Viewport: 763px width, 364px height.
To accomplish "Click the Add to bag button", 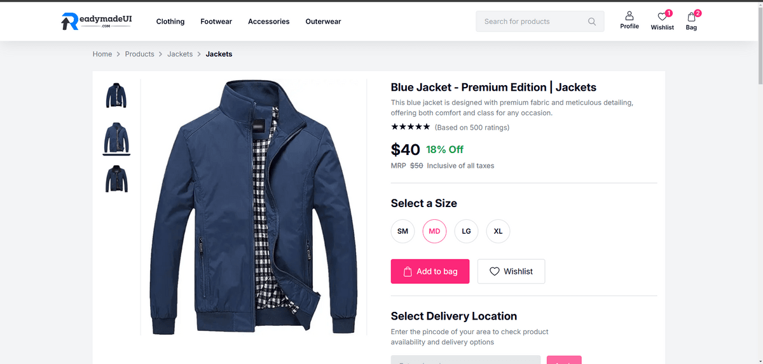I will click(430, 271).
